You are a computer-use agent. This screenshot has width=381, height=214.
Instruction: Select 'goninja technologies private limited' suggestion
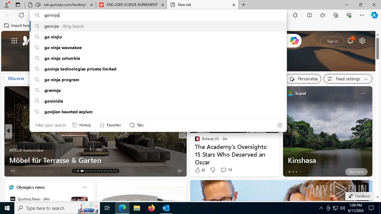pyautogui.click(x=158, y=69)
